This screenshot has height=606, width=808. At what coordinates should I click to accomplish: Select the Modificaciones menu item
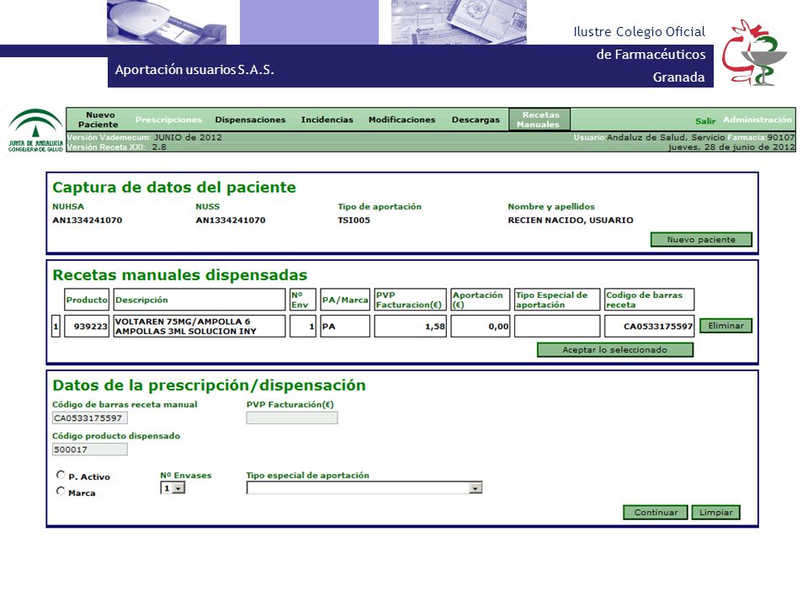coord(402,120)
